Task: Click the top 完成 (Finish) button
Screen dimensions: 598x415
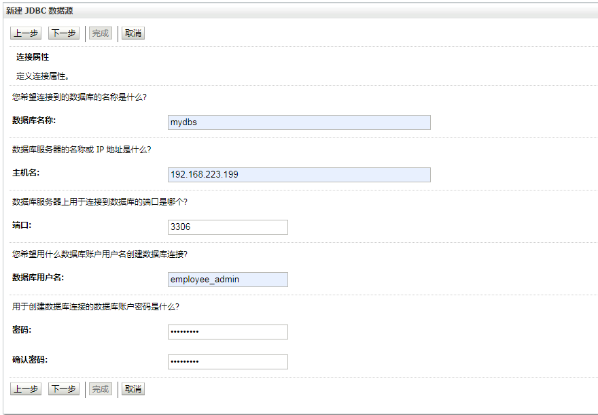Action: point(101,33)
